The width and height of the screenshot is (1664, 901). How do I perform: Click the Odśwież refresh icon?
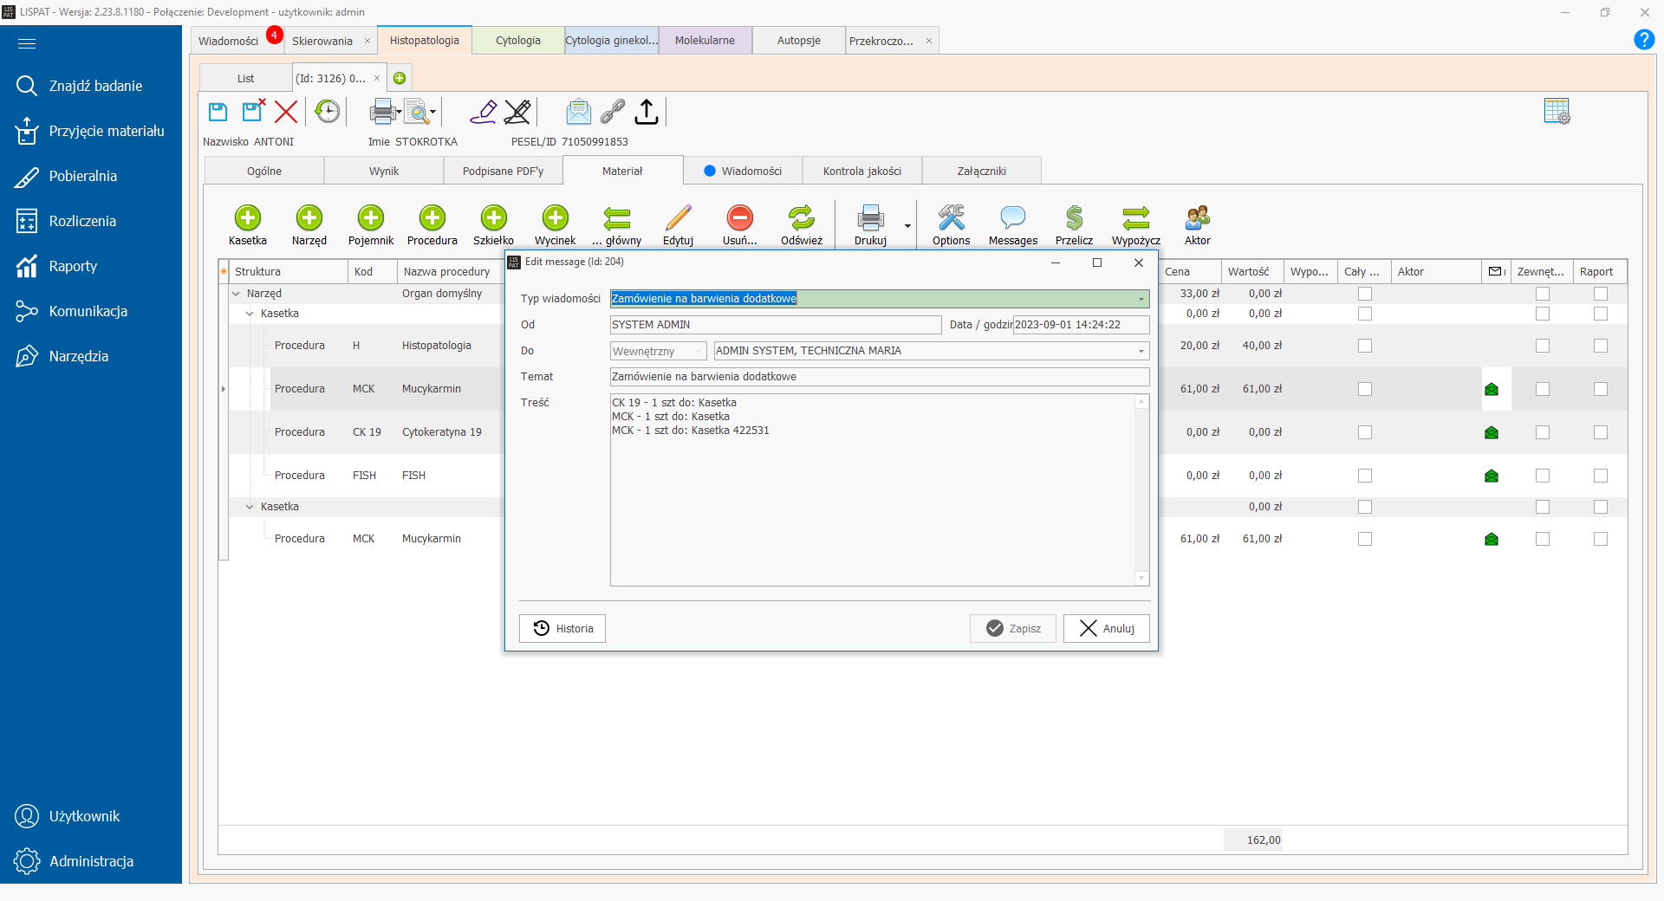[801, 218]
